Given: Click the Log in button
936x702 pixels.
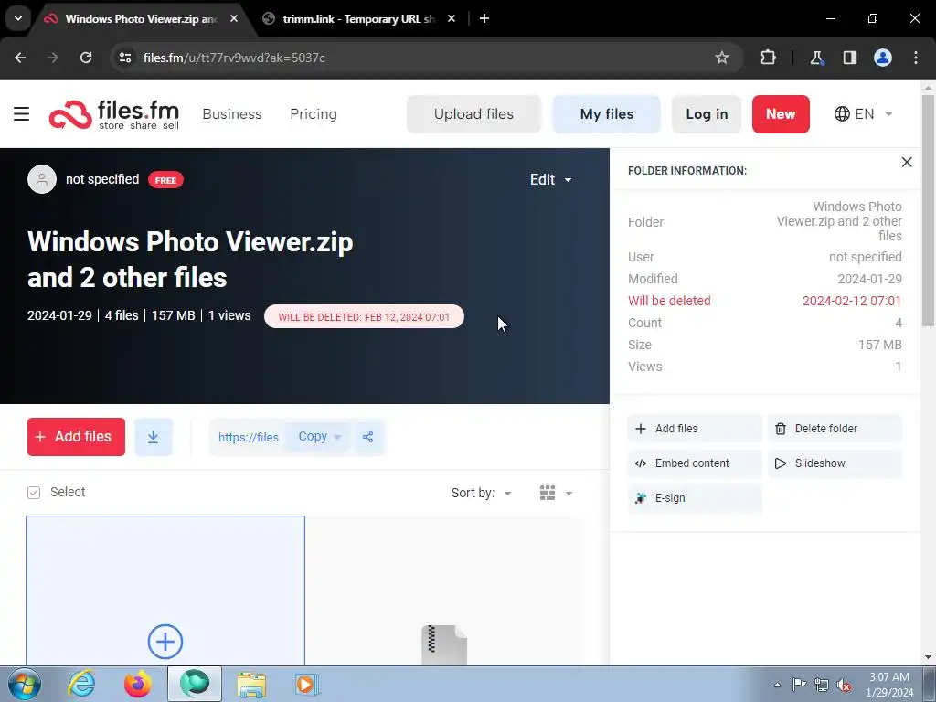Looking at the screenshot, I should 707,113.
